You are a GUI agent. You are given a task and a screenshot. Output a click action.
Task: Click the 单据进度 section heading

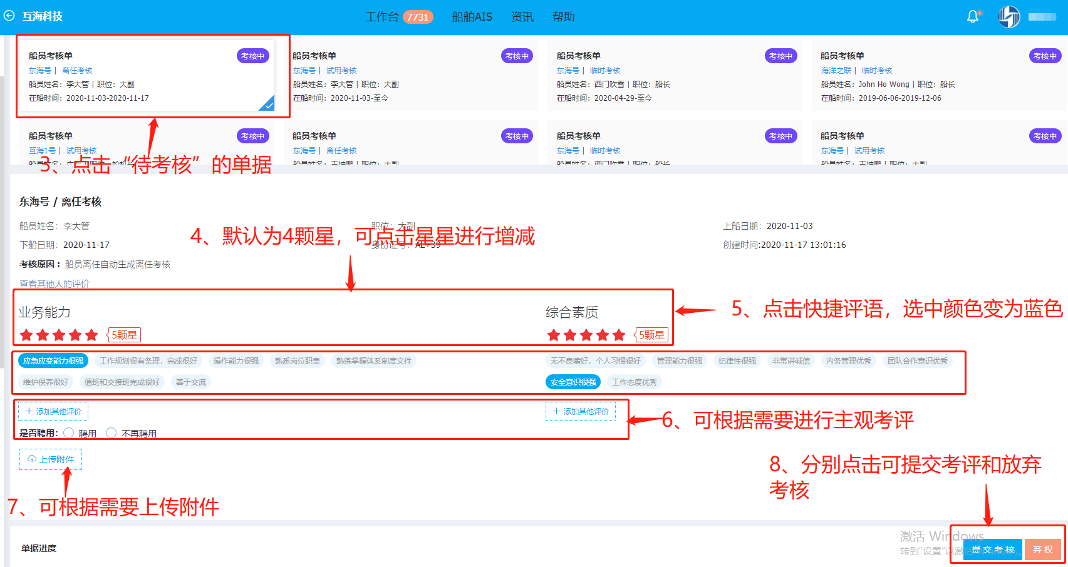[39, 548]
